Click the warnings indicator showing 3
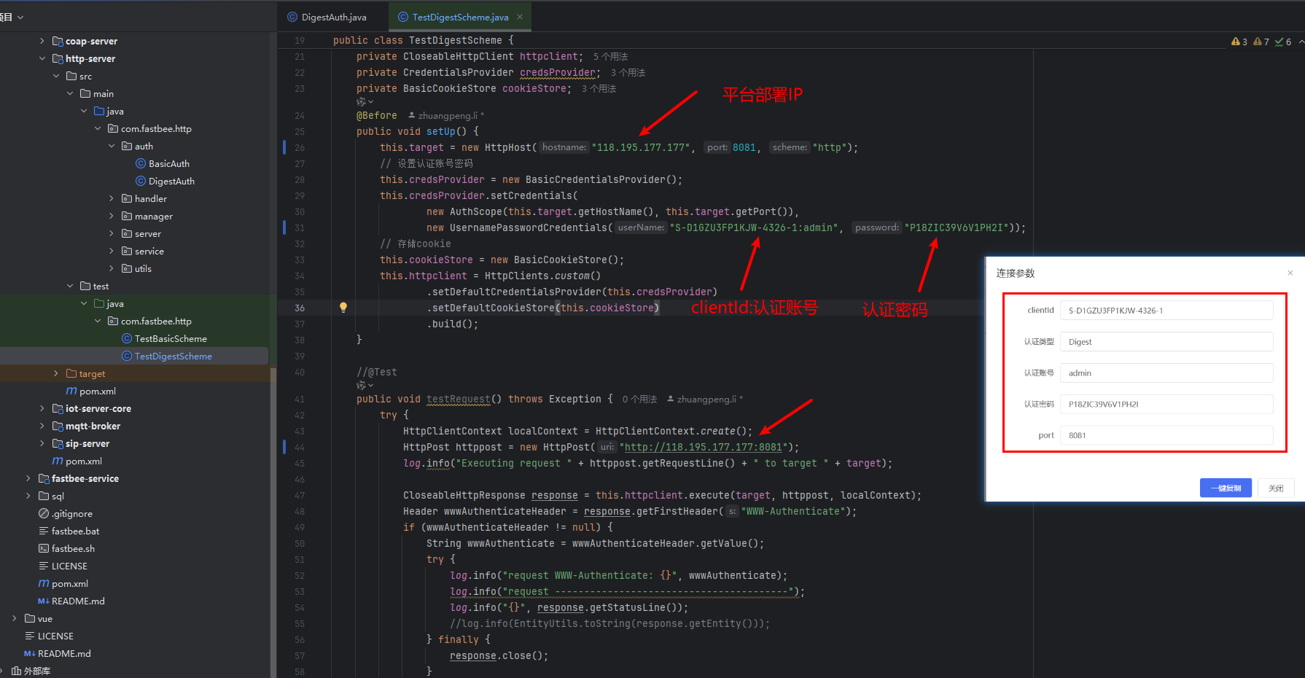Viewport: 1305px width, 678px height. (x=1239, y=42)
